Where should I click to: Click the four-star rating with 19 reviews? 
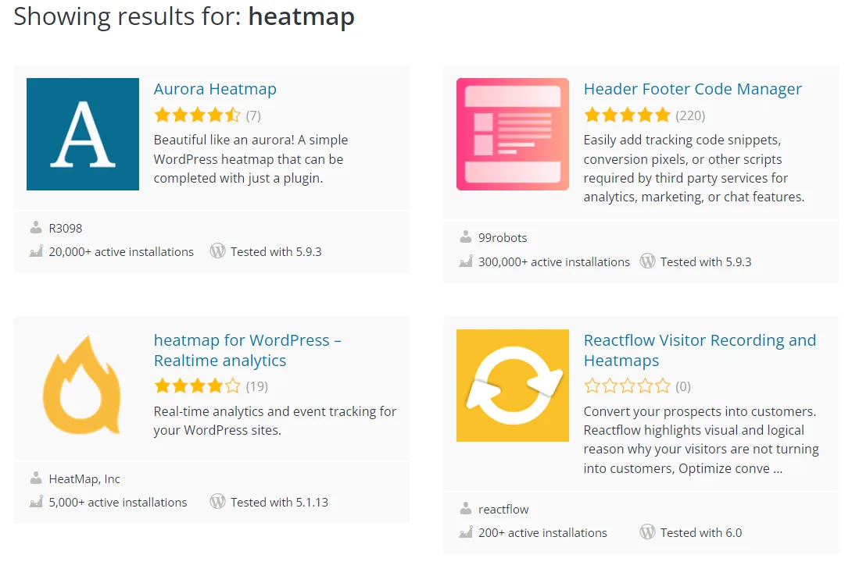click(x=198, y=386)
